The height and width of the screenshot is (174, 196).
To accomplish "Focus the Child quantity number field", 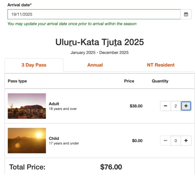I will (175, 141).
